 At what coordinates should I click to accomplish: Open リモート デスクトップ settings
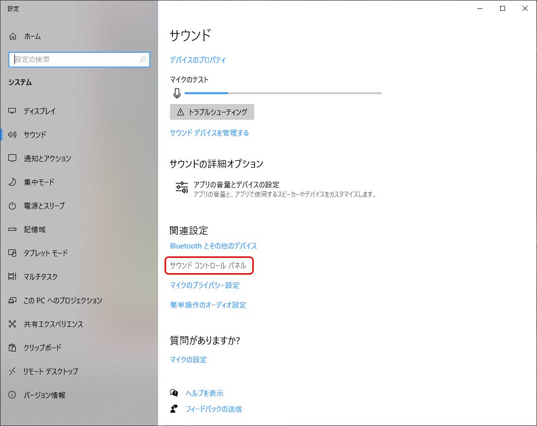(51, 371)
